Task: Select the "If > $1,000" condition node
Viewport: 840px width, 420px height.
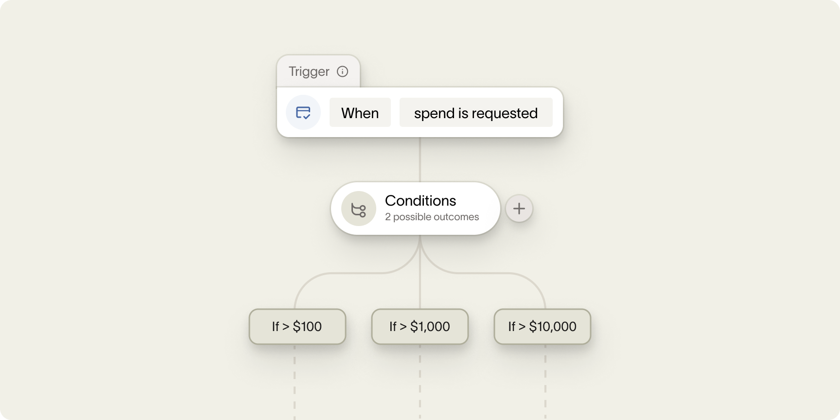Action: point(420,327)
